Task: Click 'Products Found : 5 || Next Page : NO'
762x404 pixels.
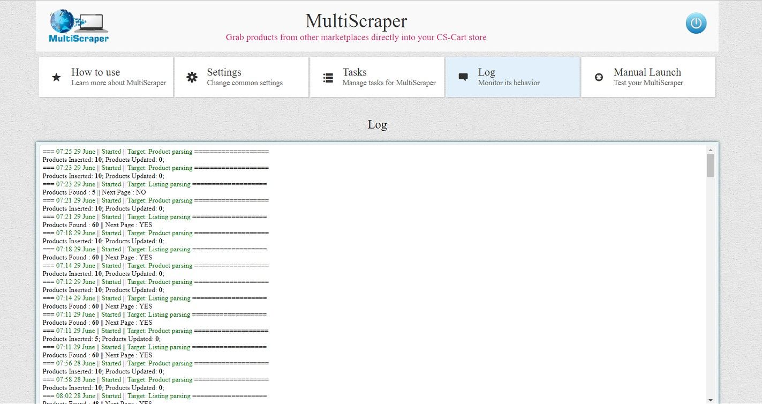Action: [94, 192]
